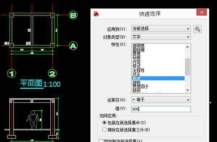Screen dimensions: 217x142
Task: Click grid bubble A in the drawing
Action: [73, 46]
